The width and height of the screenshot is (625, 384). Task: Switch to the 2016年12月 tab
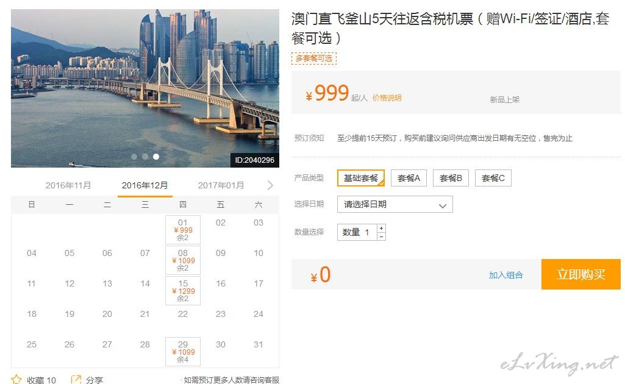(145, 185)
